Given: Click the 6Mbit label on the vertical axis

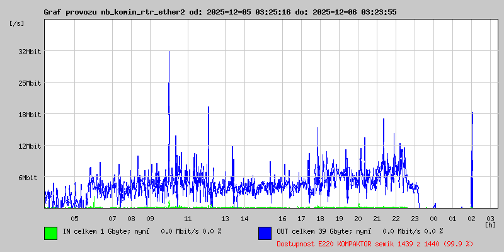Looking at the screenshot, I should coord(28,178).
